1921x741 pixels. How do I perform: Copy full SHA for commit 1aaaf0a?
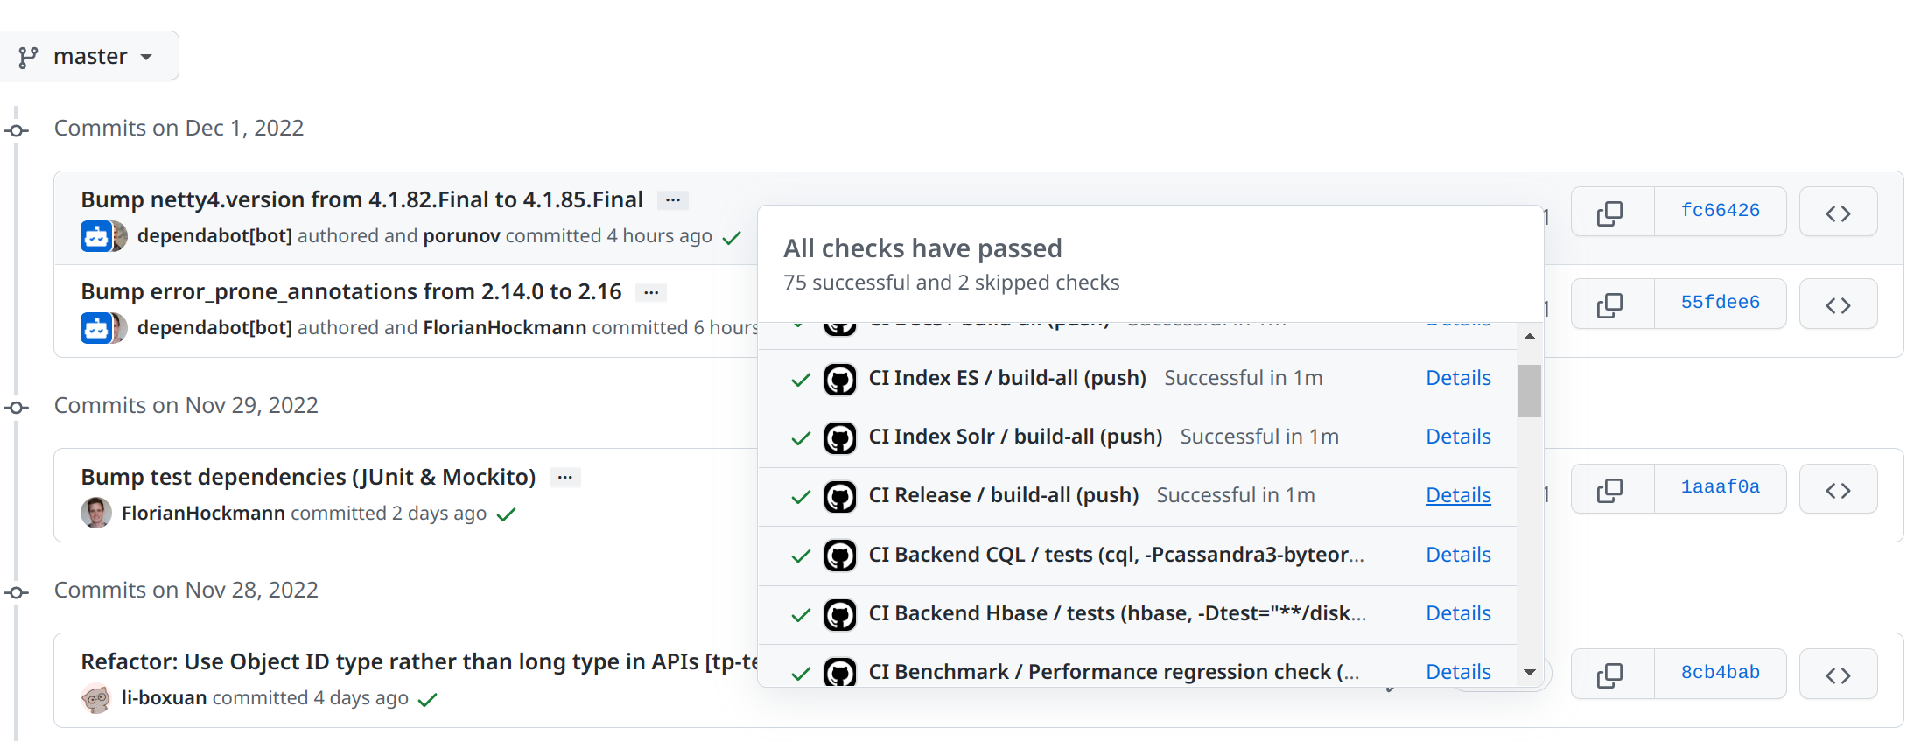[1611, 489]
